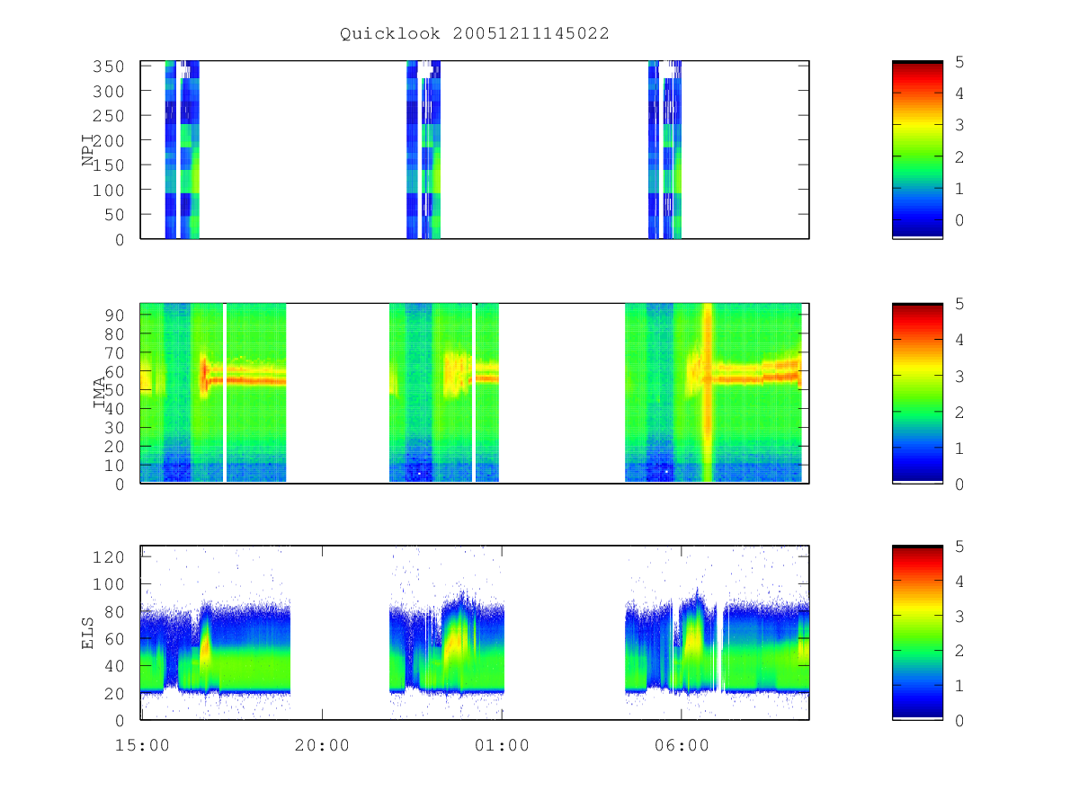The height and width of the screenshot is (809, 1079).
Task: Click the 01:00 time tick label
Action: 502,745
